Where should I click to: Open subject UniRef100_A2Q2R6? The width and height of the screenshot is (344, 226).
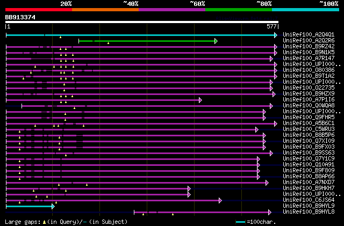(x=309, y=41)
